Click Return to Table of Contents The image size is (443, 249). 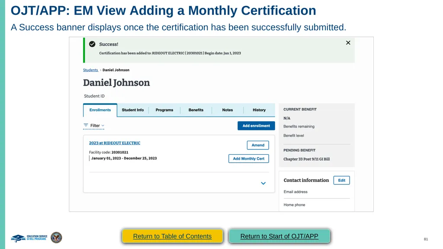tap(172, 236)
